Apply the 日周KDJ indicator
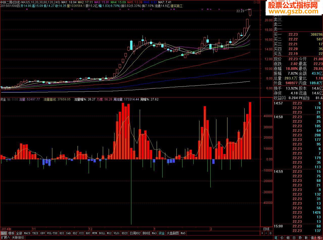This screenshot has width=323, height=240. coord(135,233)
